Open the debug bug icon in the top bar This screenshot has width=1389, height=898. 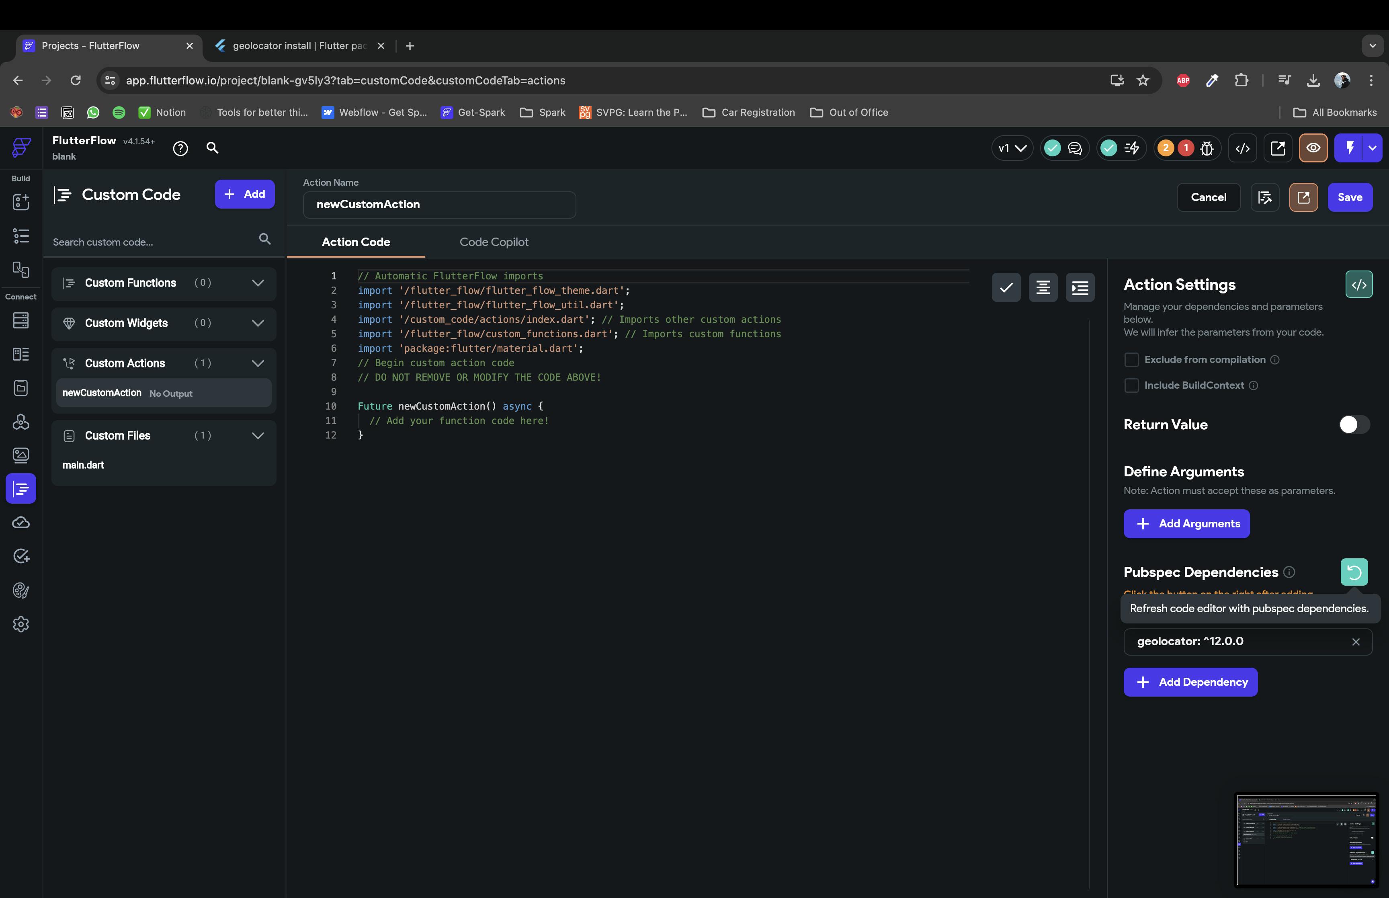(1207, 148)
